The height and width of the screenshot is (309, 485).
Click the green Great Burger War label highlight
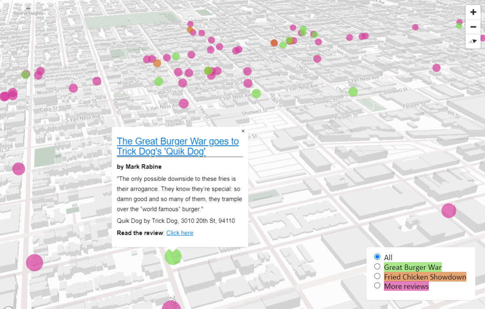pos(412,267)
